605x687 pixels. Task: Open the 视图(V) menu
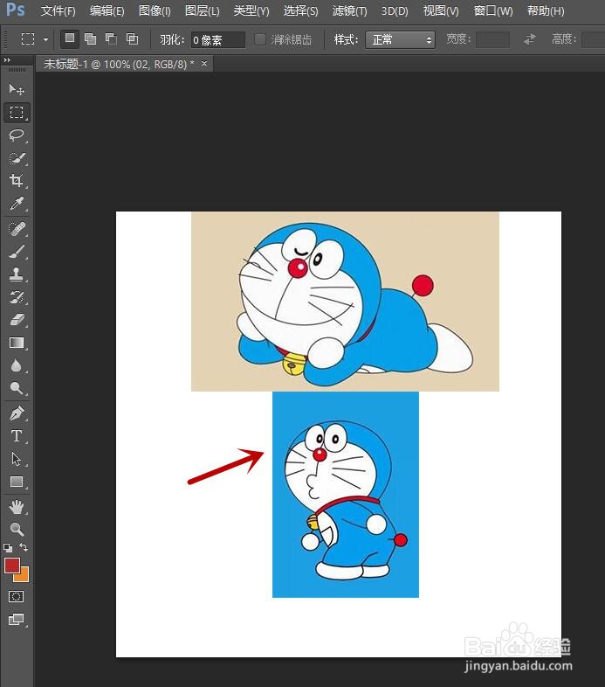[441, 10]
